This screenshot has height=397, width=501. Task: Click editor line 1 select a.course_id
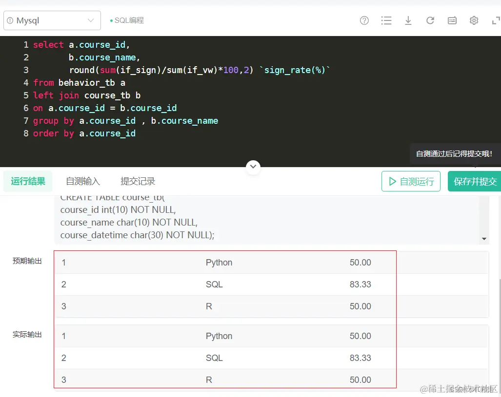coord(81,45)
